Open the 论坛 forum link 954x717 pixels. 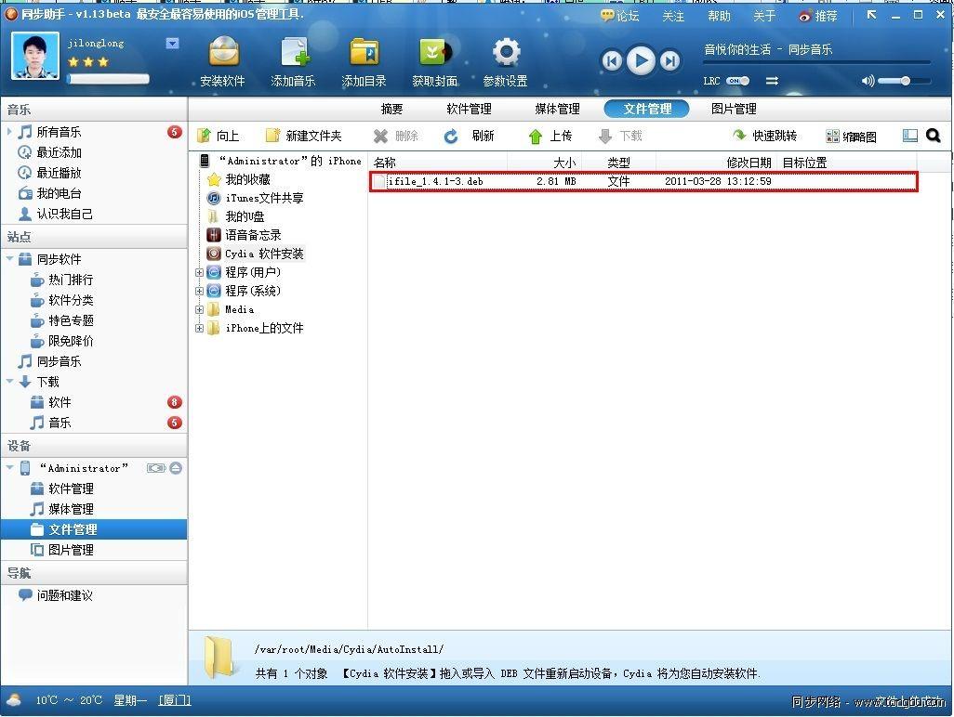[620, 16]
